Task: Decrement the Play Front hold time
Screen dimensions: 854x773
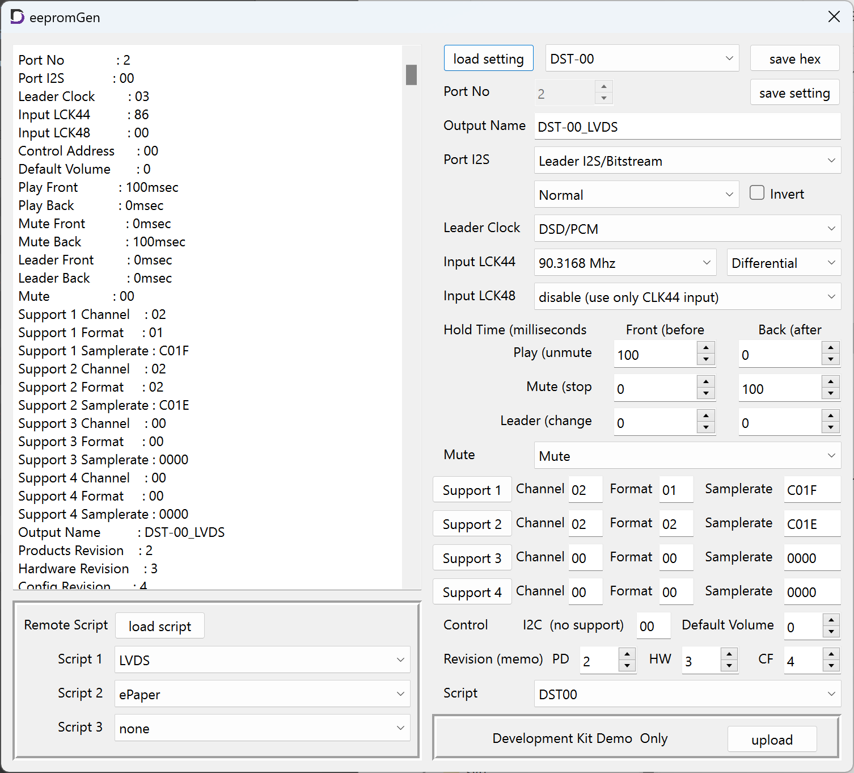Action: 706,360
